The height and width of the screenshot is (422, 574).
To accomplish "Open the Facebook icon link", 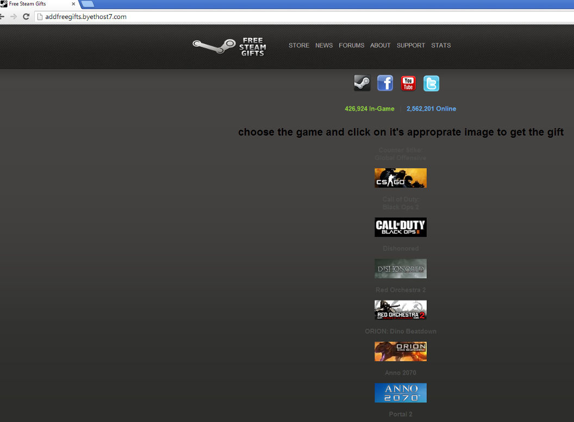I will click(385, 84).
